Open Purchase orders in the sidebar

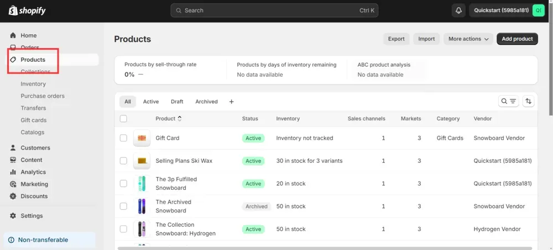point(43,96)
